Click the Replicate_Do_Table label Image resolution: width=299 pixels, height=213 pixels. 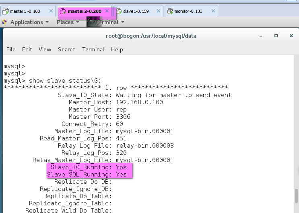click(78, 196)
